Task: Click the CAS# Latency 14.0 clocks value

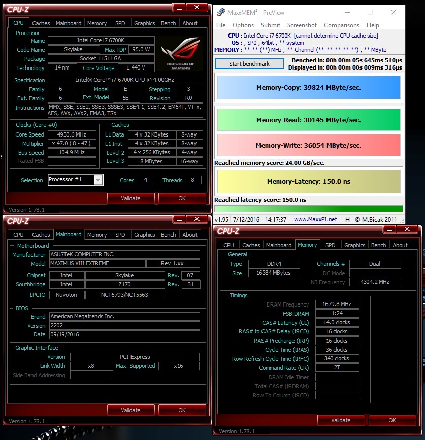Action: pos(337,322)
